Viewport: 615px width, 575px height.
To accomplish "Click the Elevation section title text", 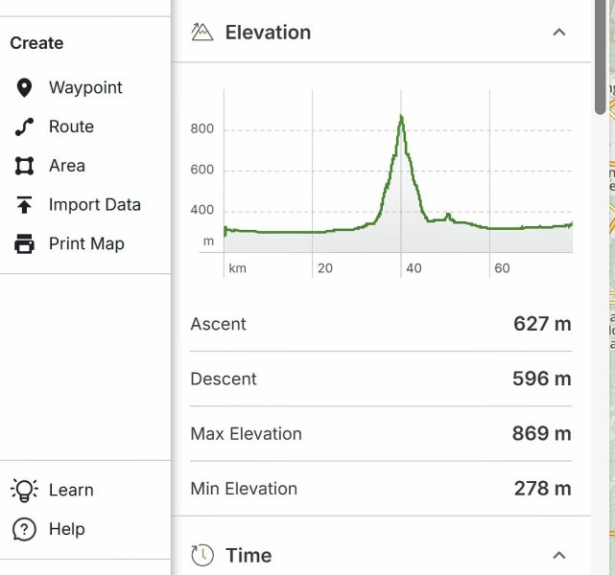I will [x=268, y=33].
